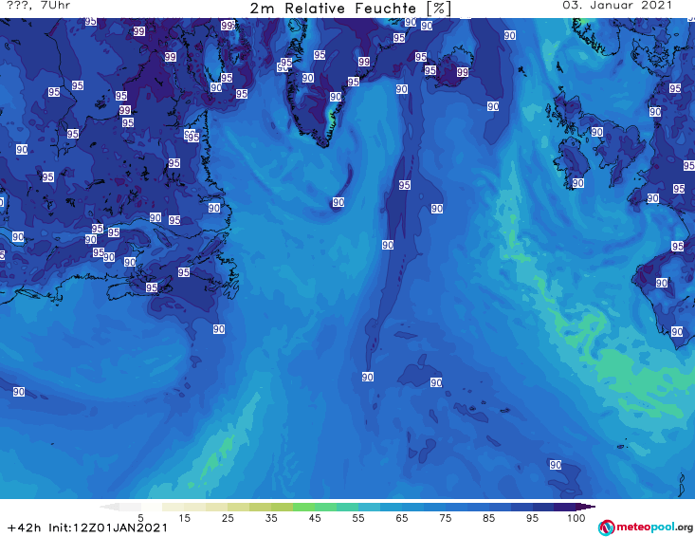This screenshot has height=537, width=695.
Task: Click the 90 contour label over Scotland
Action: 597,132
